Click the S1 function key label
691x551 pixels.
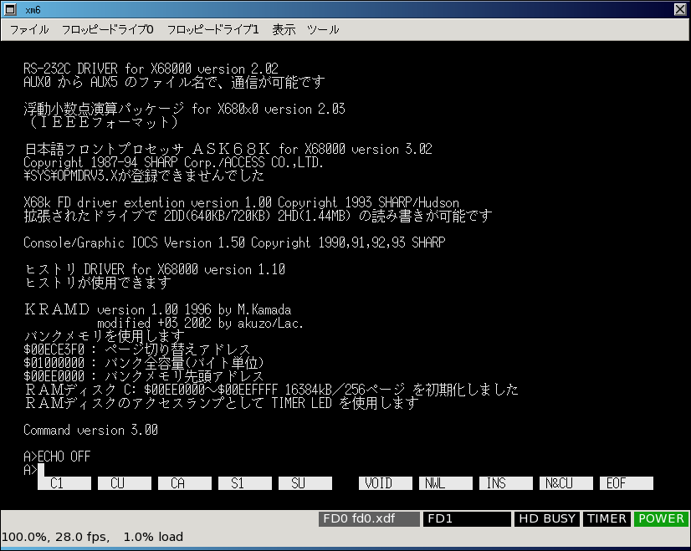click(x=245, y=483)
